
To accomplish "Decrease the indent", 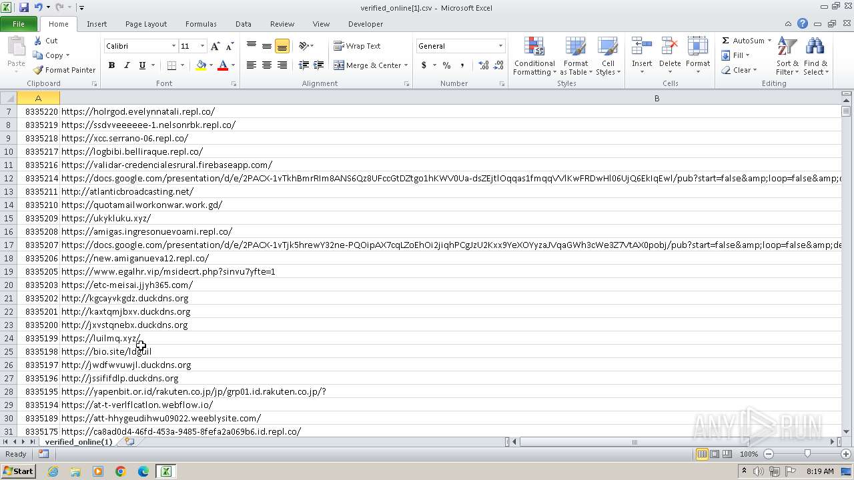I will click(304, 65).
